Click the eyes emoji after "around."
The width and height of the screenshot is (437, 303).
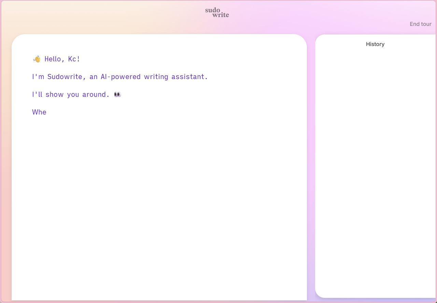pyautogui.click(x=117, y=94)
